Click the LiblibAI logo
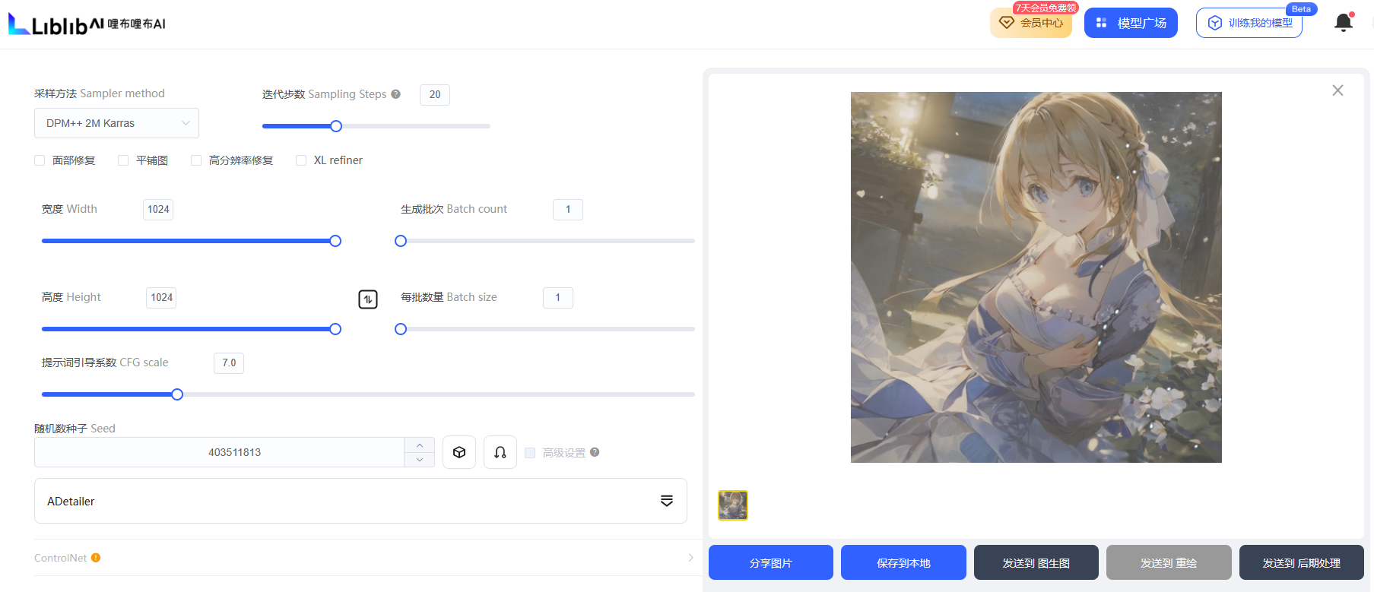 point(87,24)
